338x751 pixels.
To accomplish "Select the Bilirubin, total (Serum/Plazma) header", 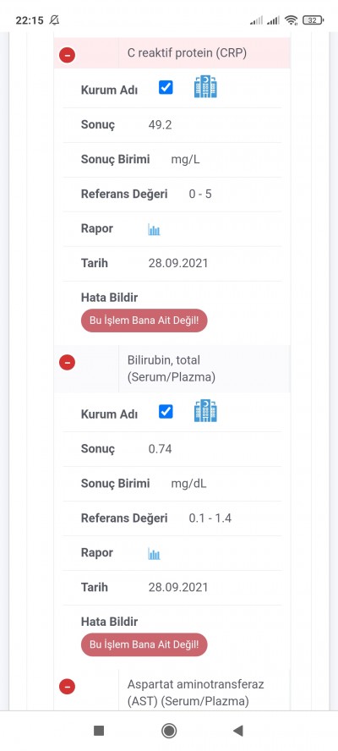I will pyautogui.click(x=172, y=369).
